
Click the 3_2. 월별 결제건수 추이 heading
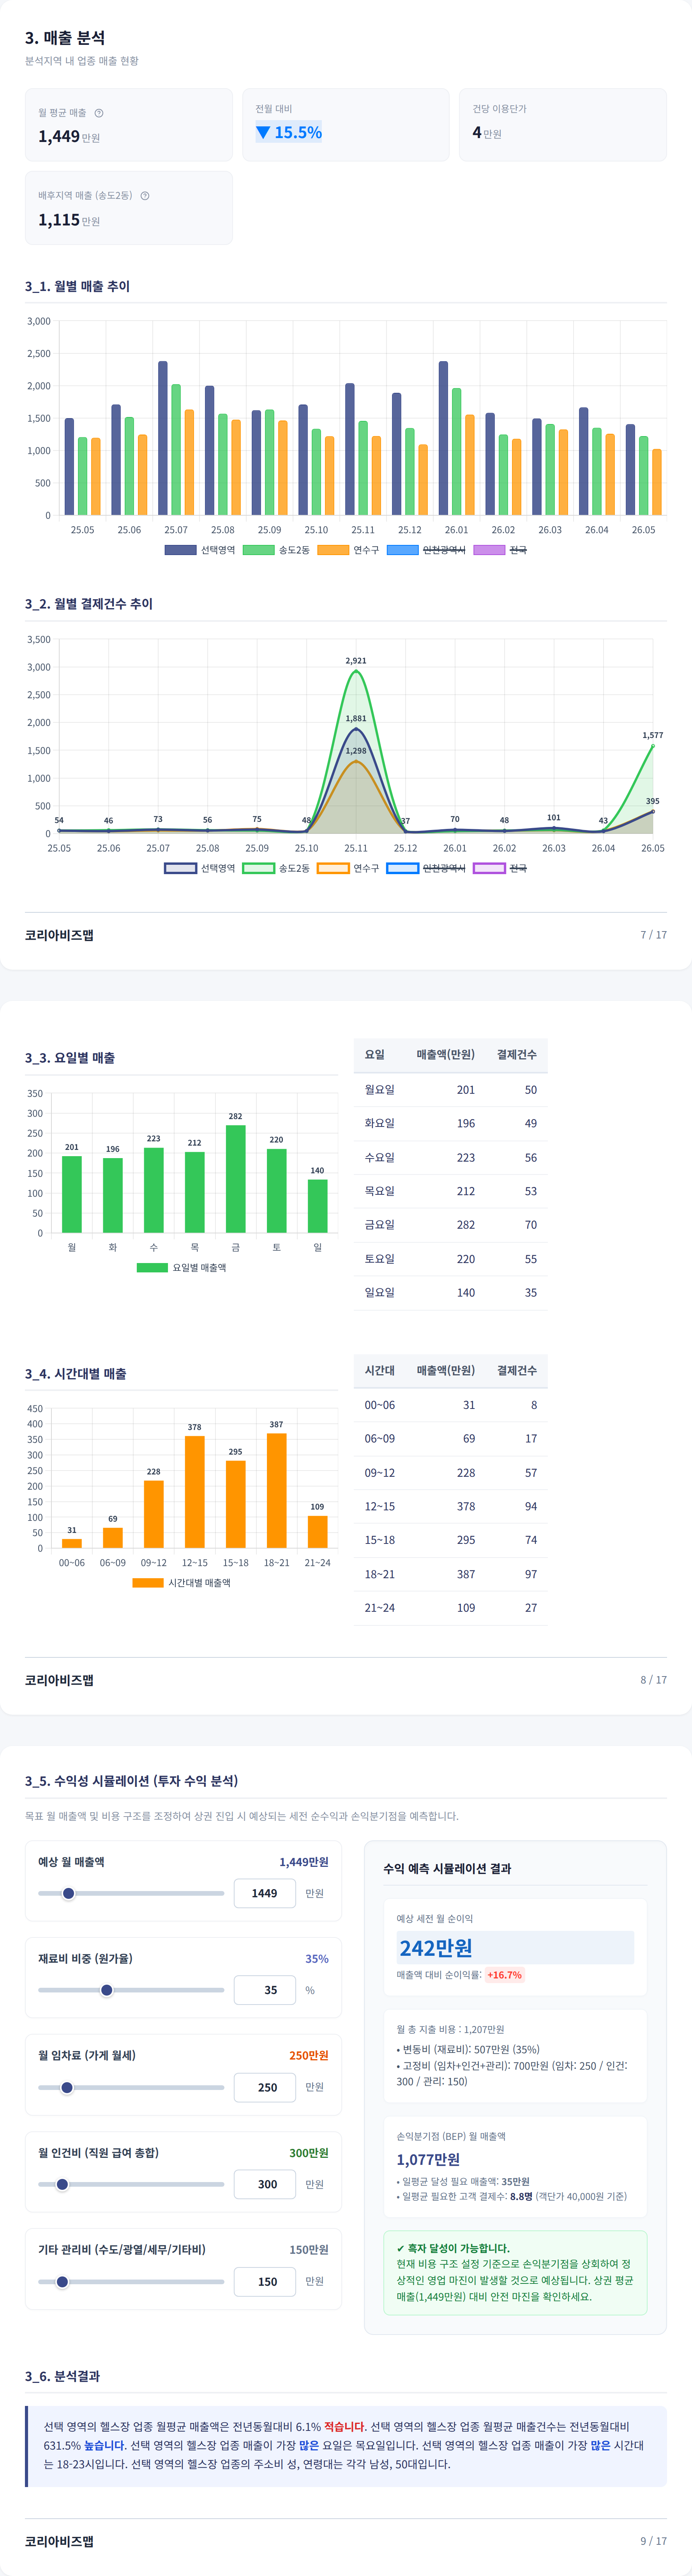click(x=89, y=604)
